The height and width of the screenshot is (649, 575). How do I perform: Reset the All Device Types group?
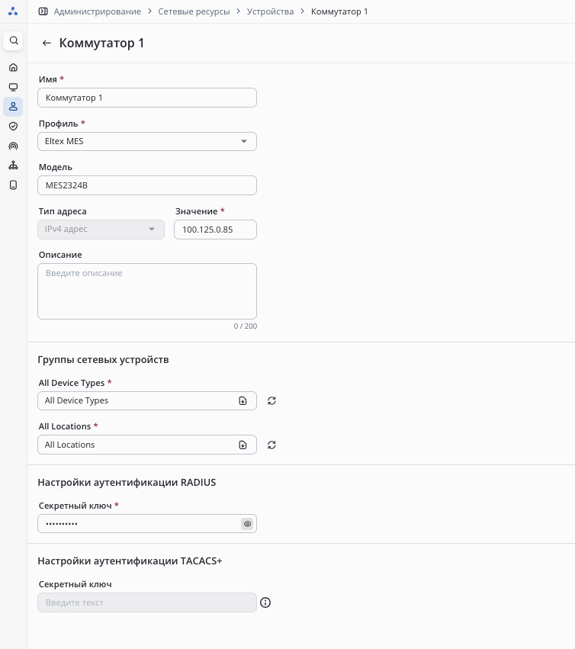(271, 400)
